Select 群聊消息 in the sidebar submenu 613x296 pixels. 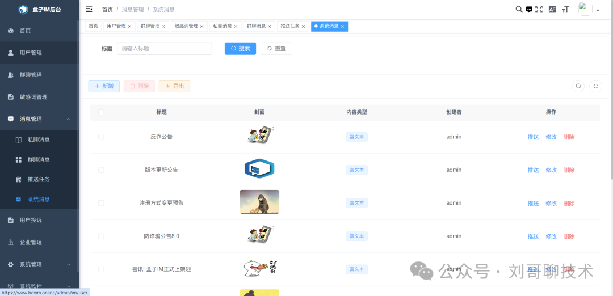[x=39, y=159]
